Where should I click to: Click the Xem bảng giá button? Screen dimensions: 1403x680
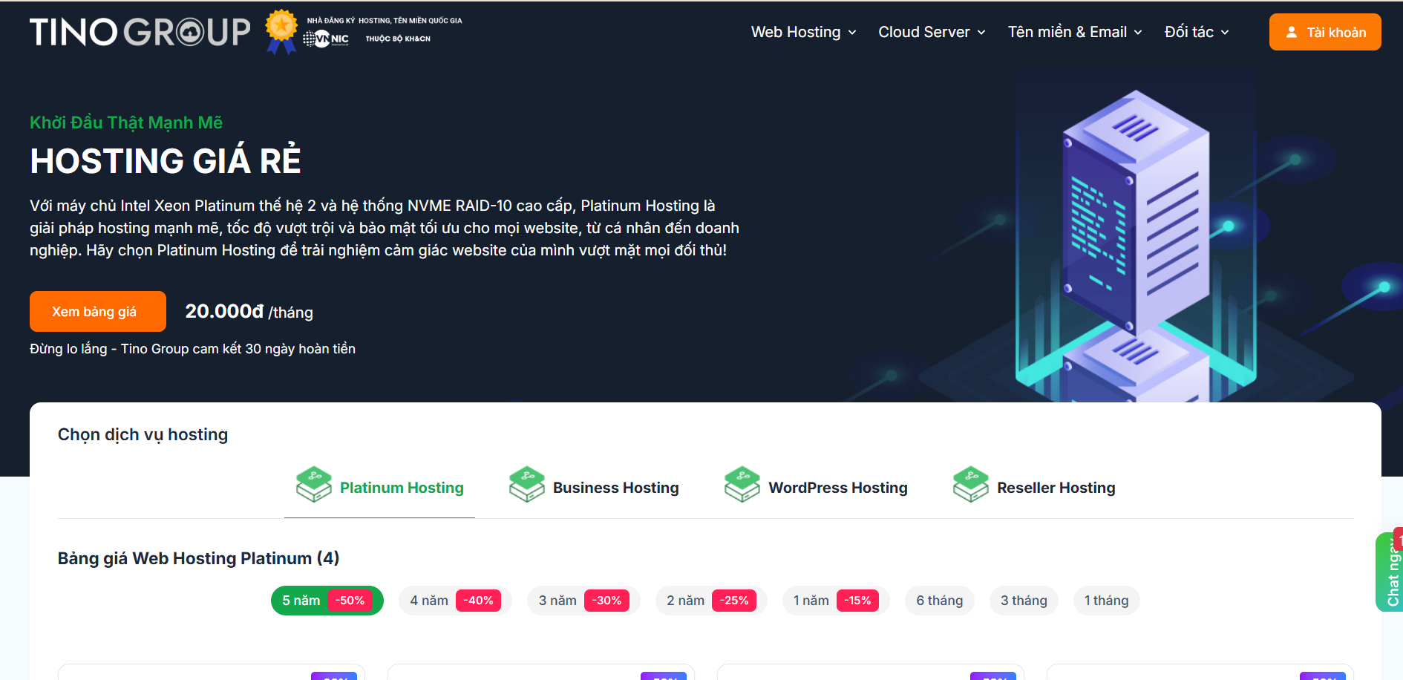tap(97, 311)
